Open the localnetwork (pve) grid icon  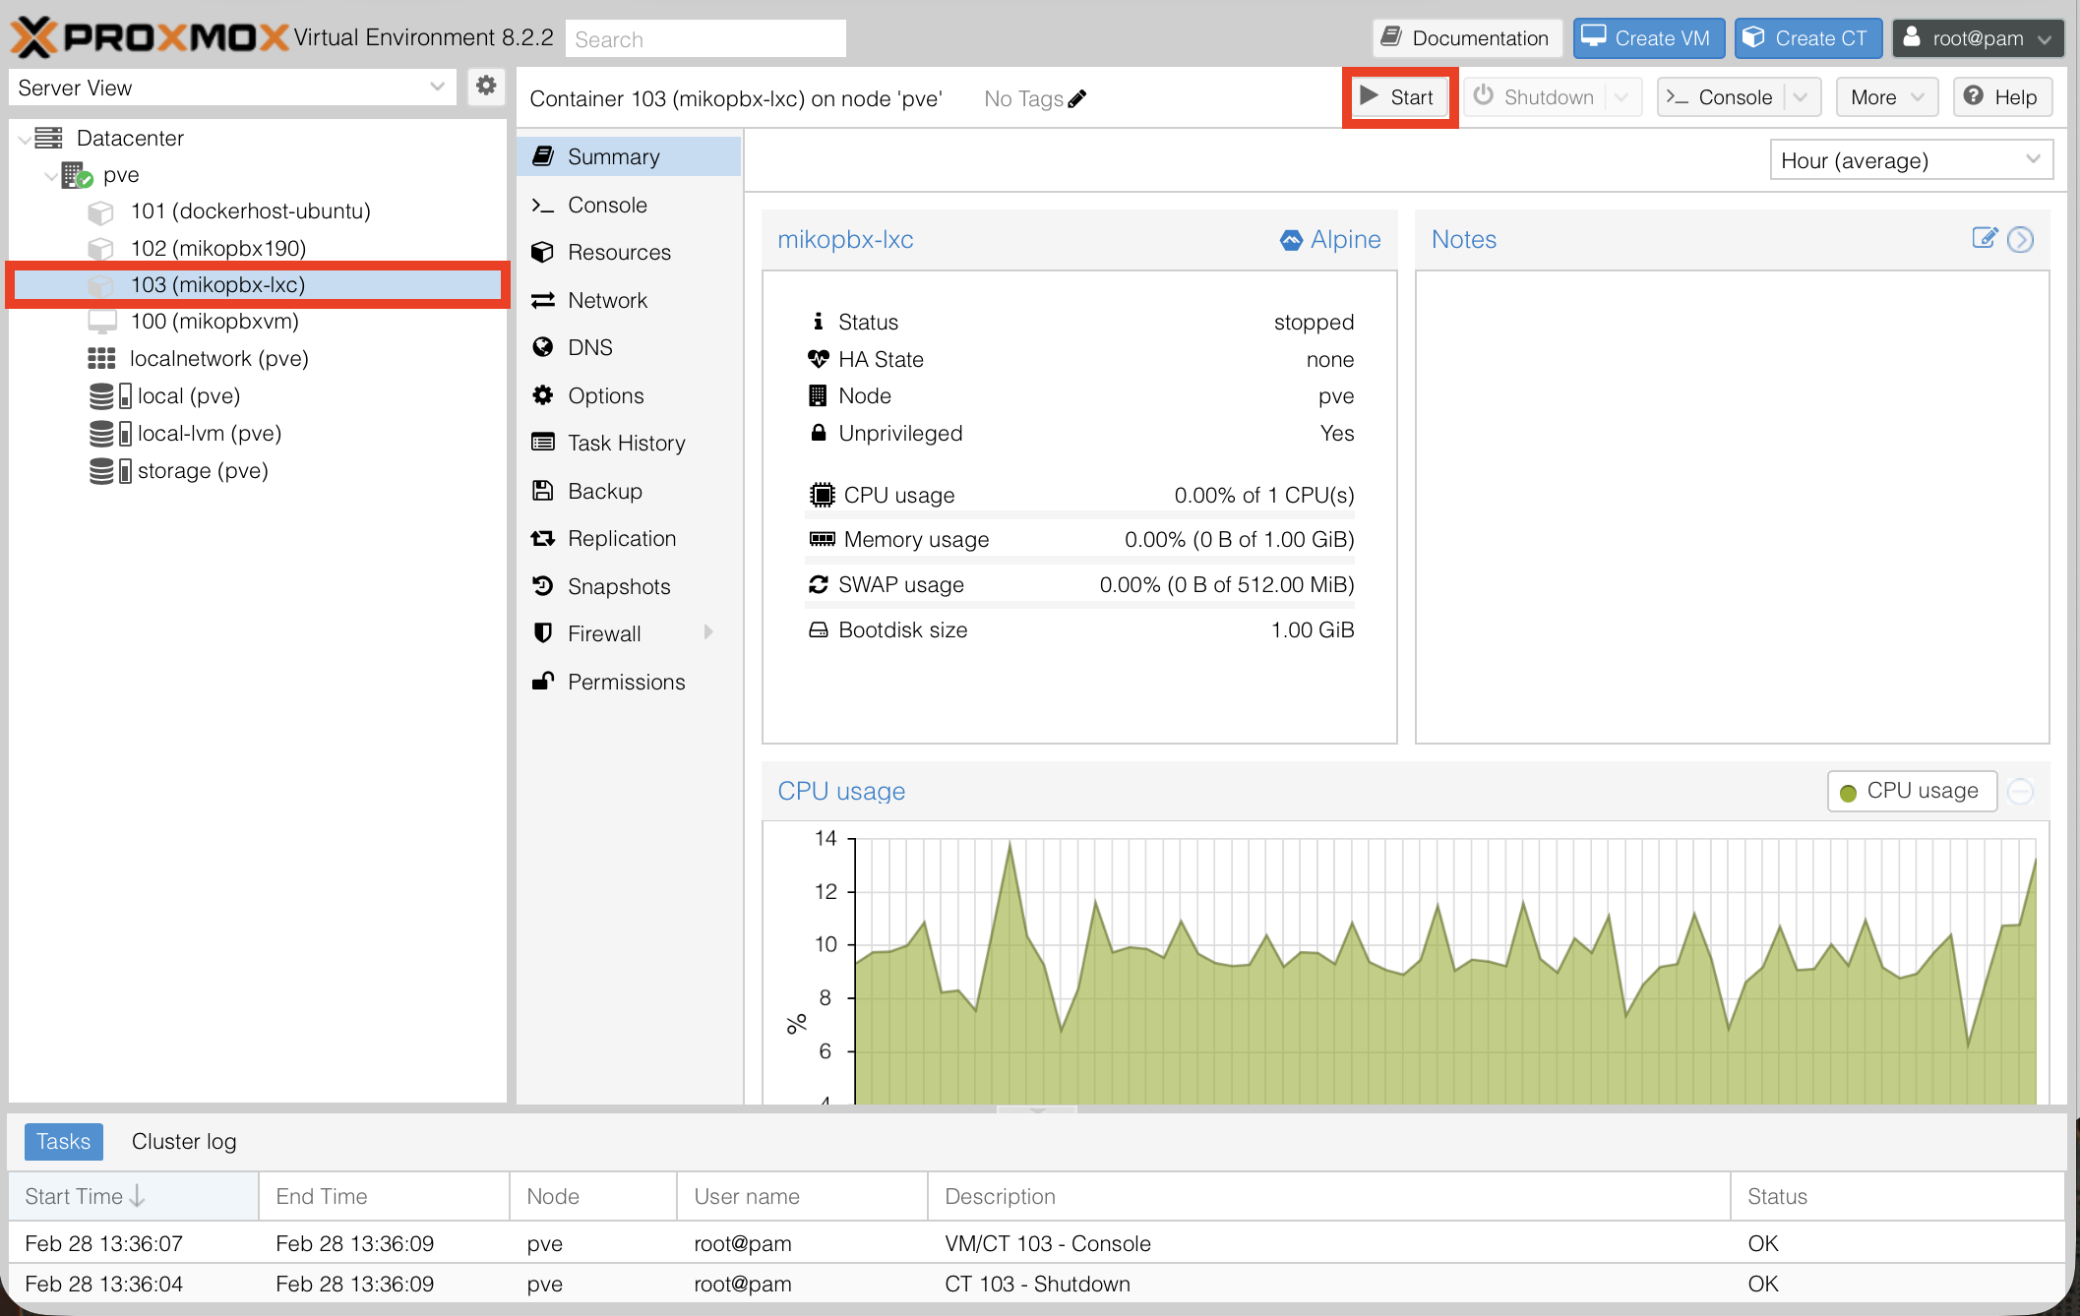coord(101,359)
